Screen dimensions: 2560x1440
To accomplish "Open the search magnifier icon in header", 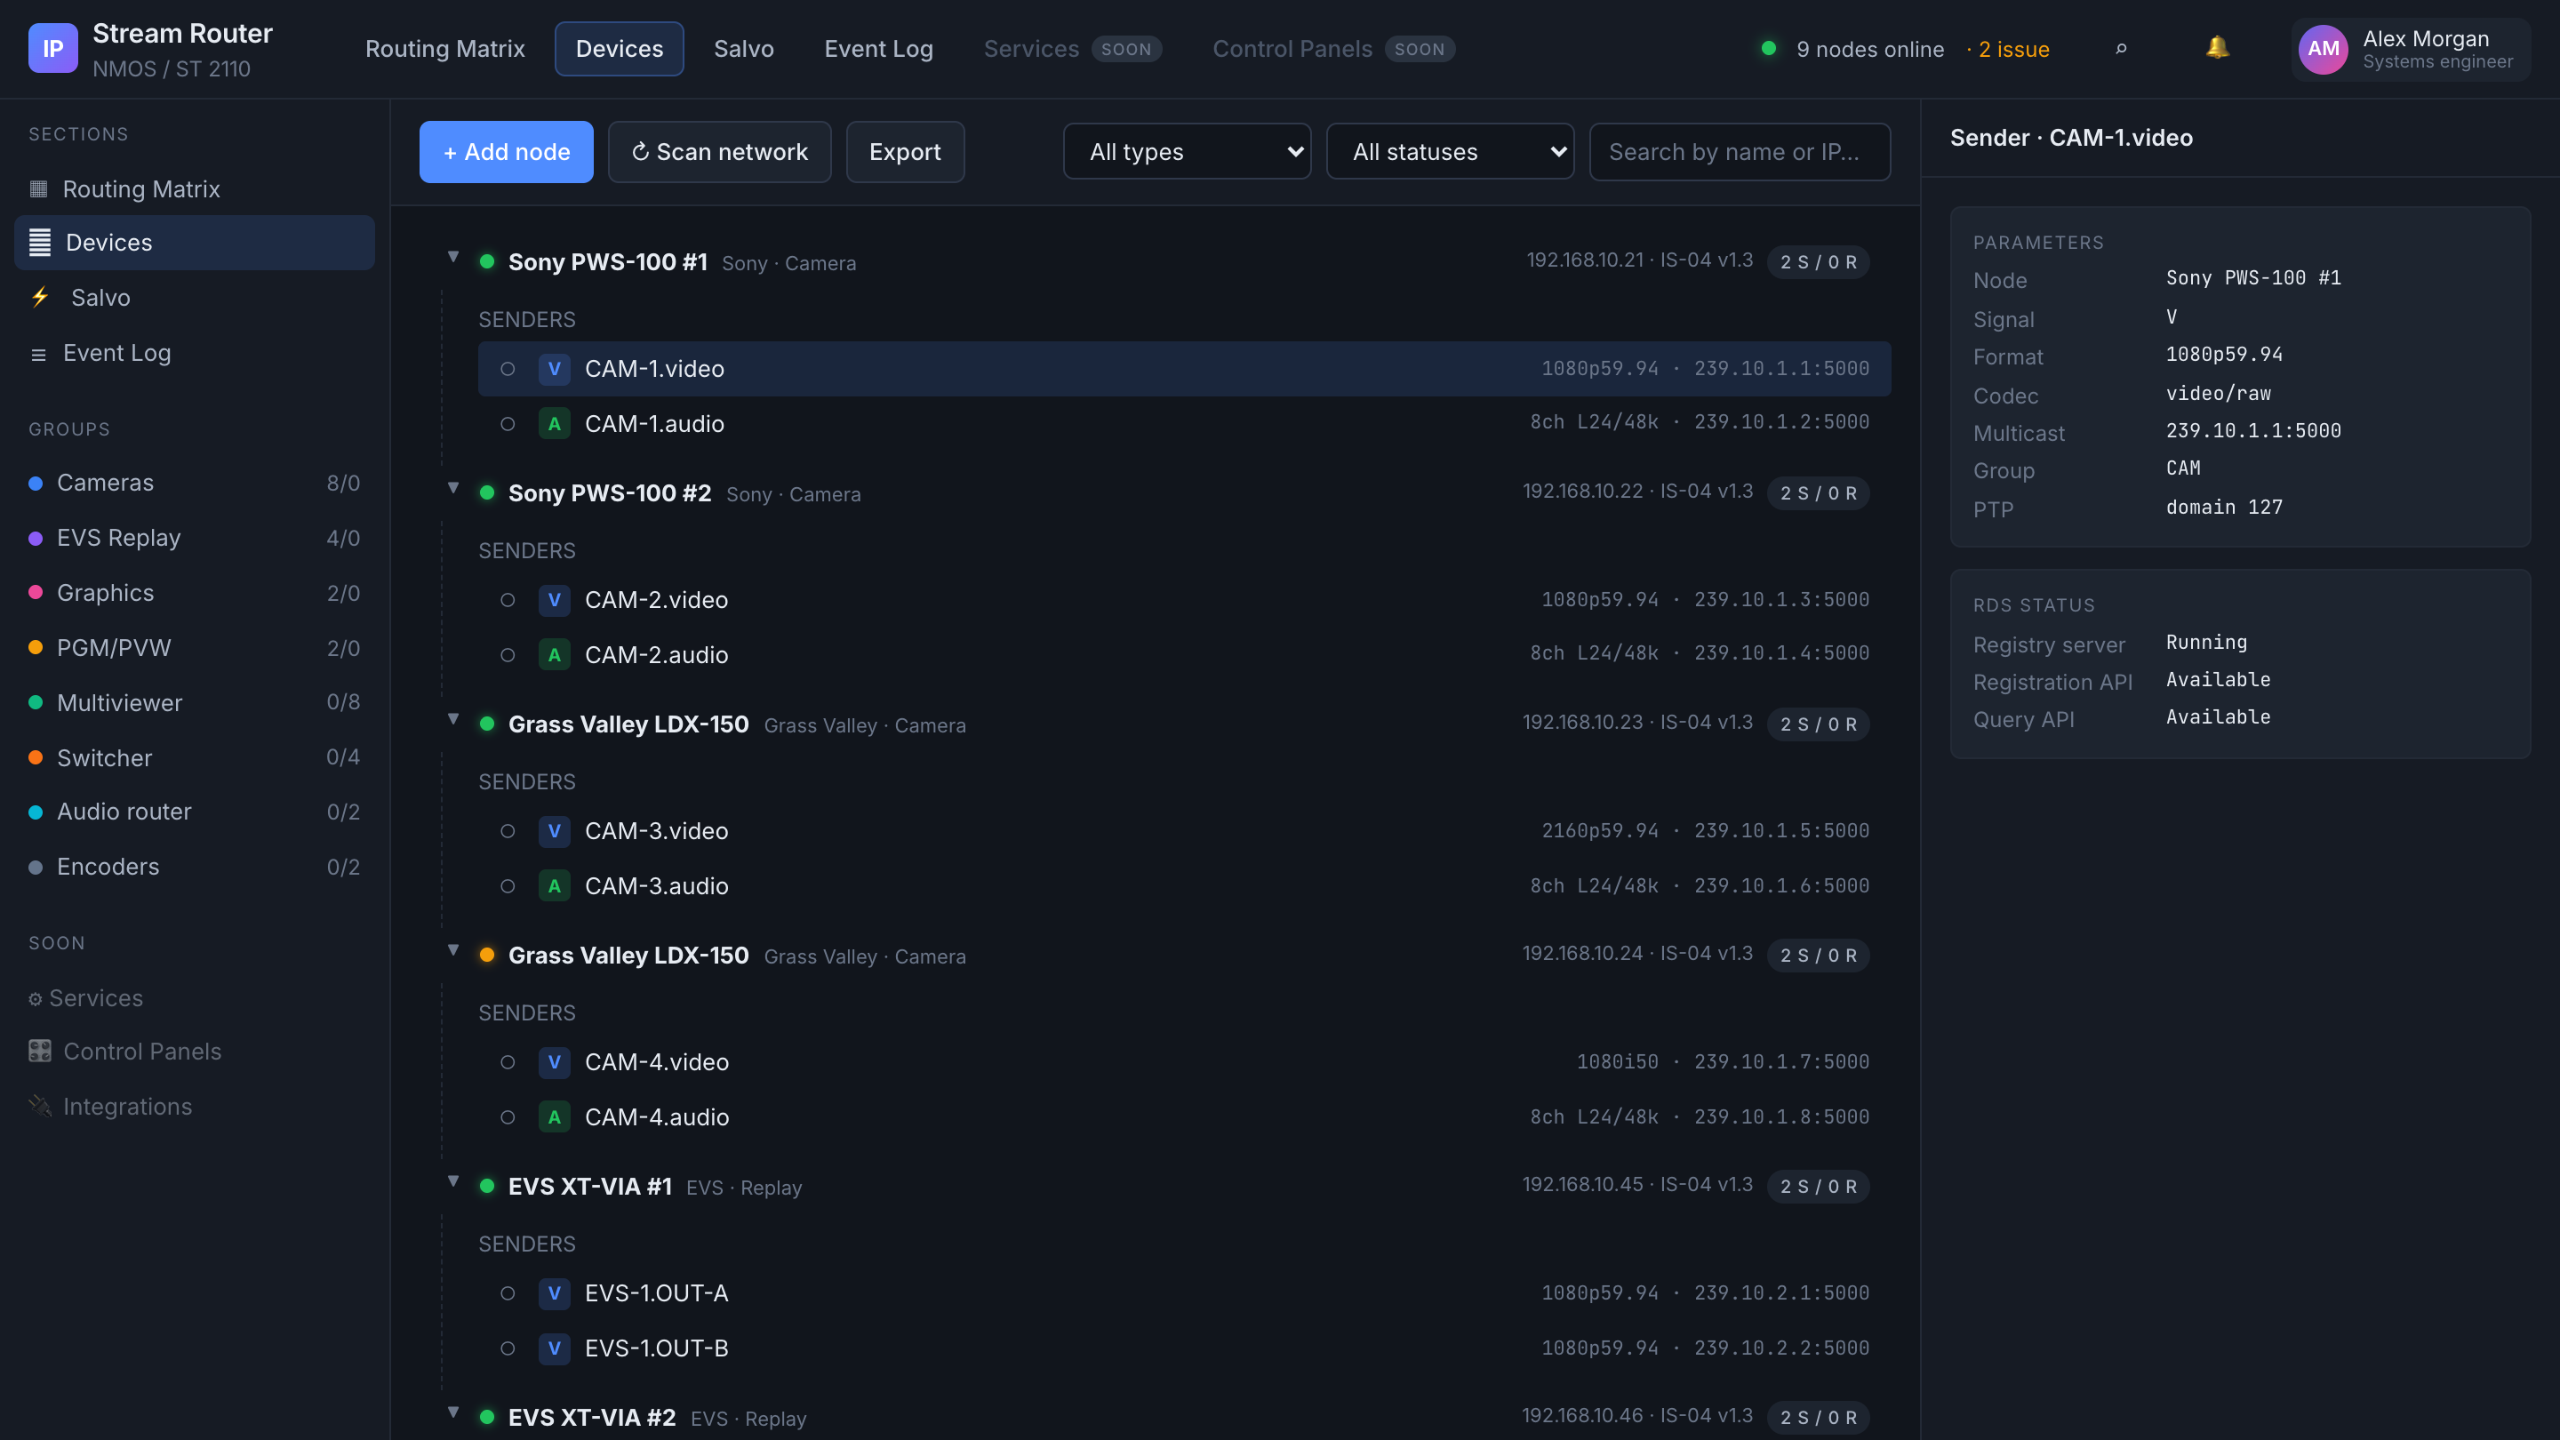I will click(2121, 49).
